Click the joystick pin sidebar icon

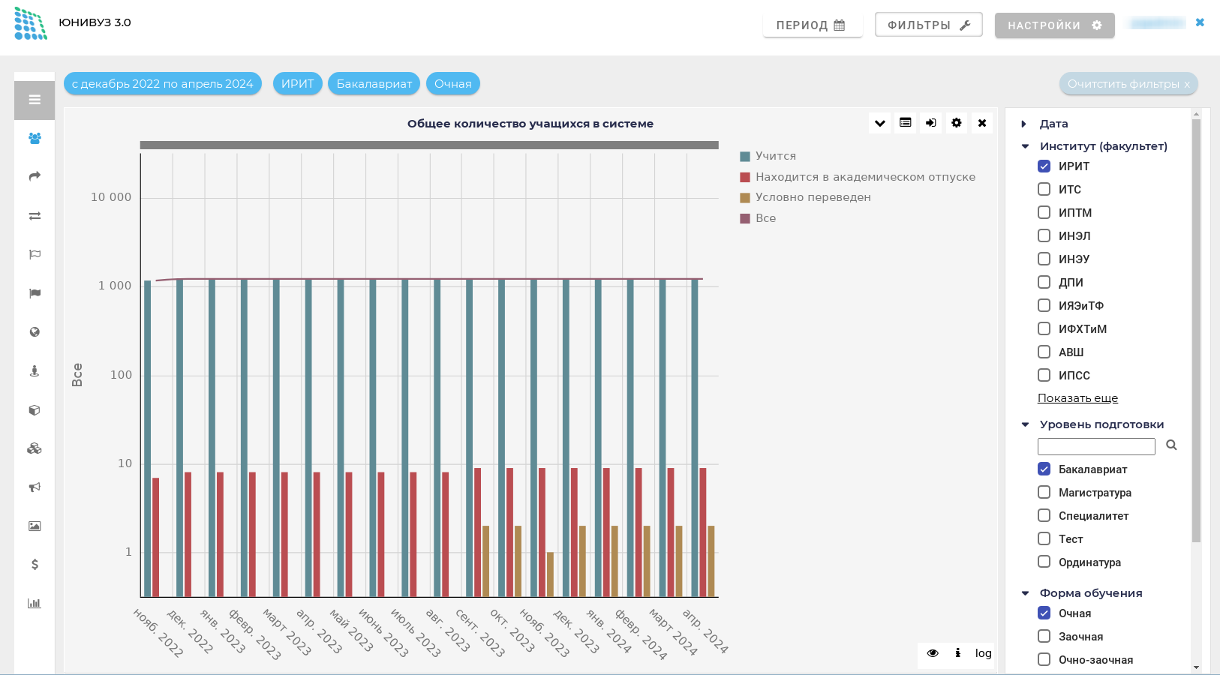pyautogui.click(x=35, y=371)
